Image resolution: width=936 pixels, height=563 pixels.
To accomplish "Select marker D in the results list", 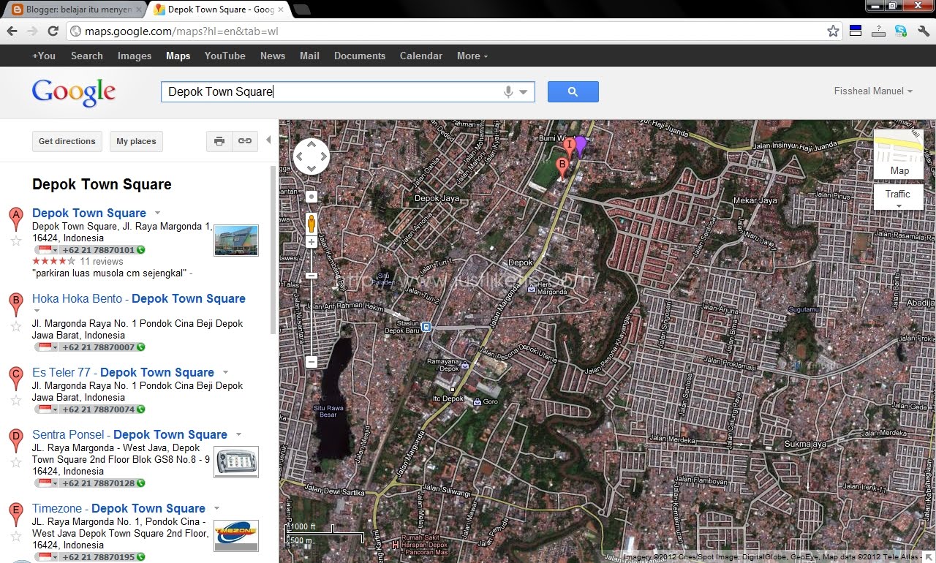I will point(15,441).
